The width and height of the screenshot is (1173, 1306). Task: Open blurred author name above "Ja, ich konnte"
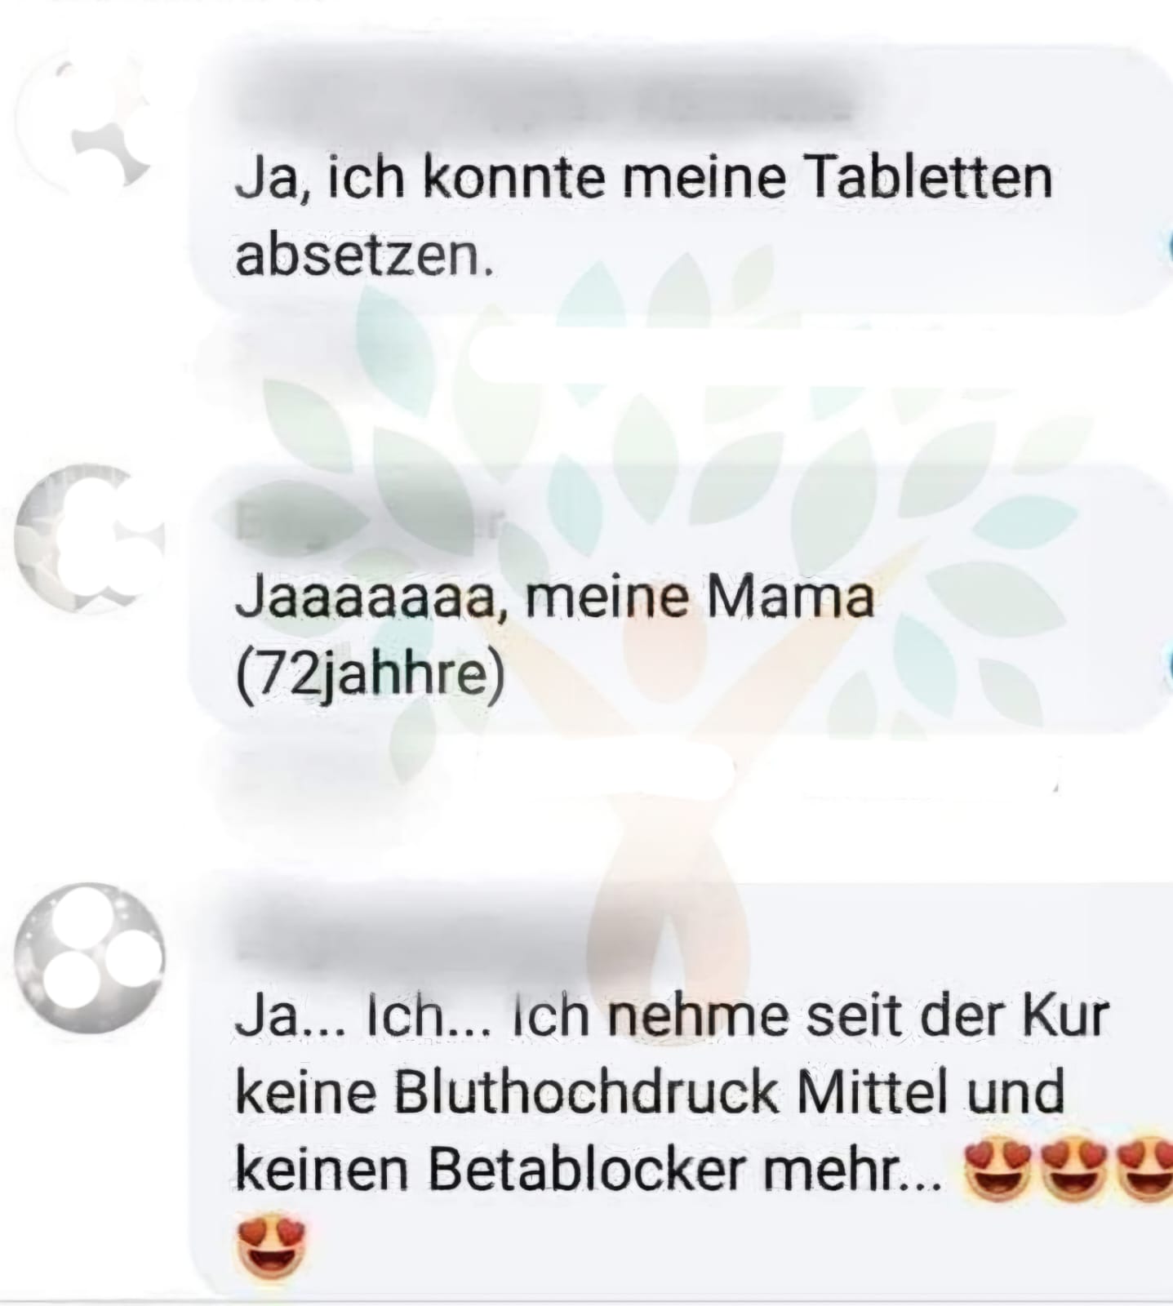543,106
